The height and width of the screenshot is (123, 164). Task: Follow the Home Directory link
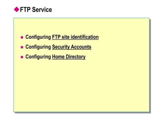[x=69, y=57]
